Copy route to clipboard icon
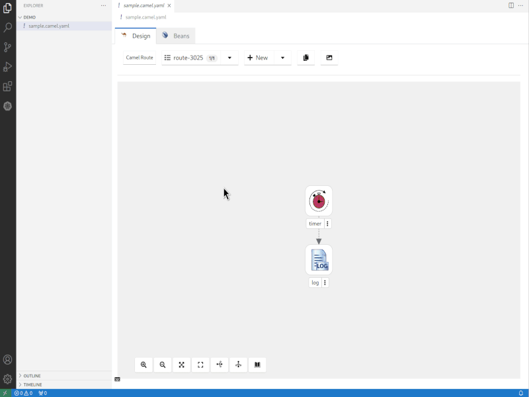The image size is (529, 397). tap(305, 58)
